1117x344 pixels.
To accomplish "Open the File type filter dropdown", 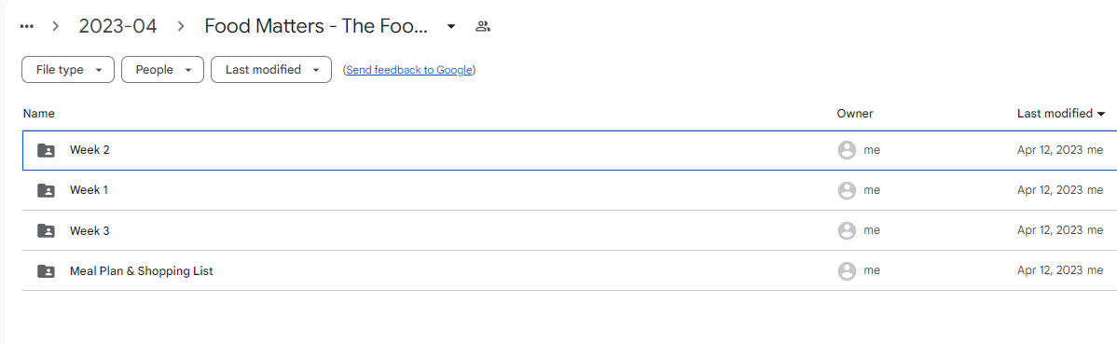I will click(x=68, y=70).
